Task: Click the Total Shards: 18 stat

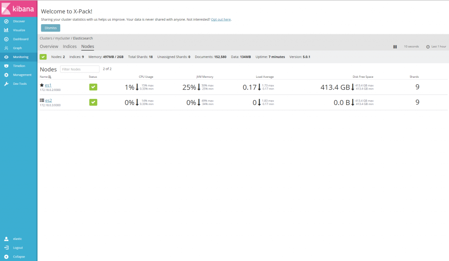Action: click(140, 57)
